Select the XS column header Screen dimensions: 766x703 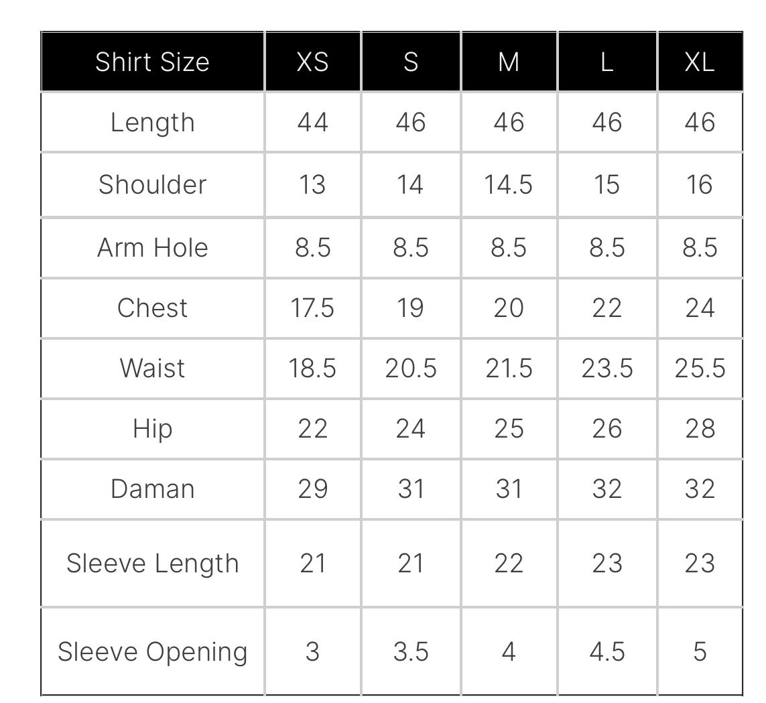click(x=312, y=62)
